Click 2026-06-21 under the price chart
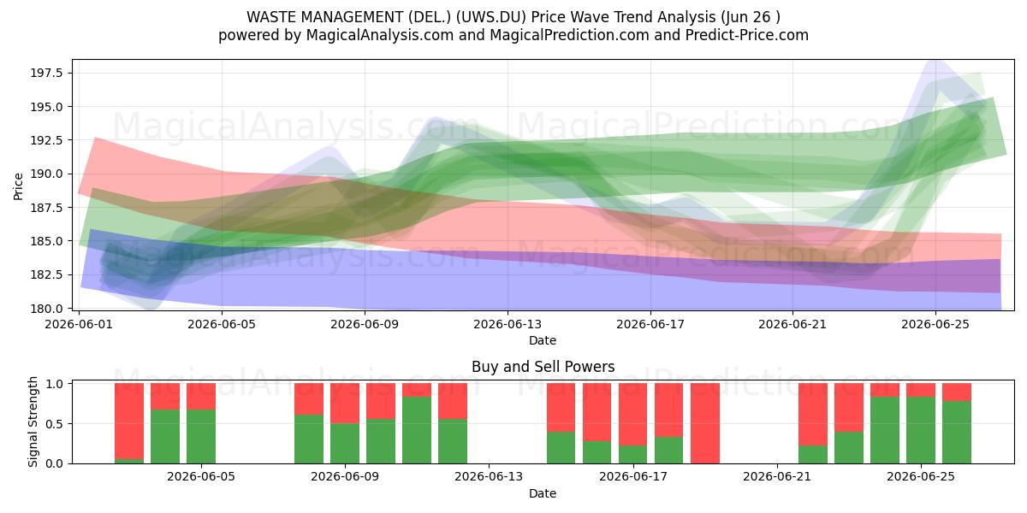Screen dimensions: 1027x513 (793, 325)
